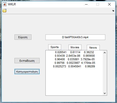Click the toolbar undock arrow icon

113,11
